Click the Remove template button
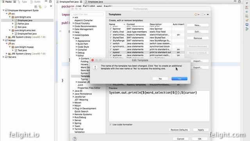This screenshot has height=141, width=250. pos(198,38)
